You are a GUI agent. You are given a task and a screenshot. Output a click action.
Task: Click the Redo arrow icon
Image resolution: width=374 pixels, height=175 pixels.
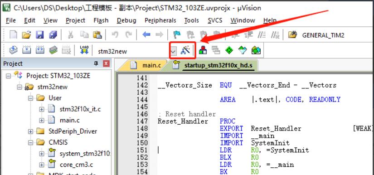[x=129, y=35]
